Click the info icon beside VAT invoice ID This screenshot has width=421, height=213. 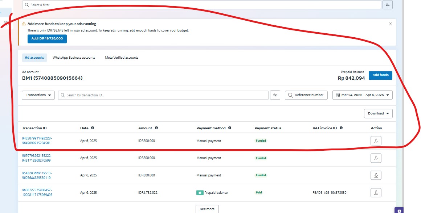[x=341, y=128]
